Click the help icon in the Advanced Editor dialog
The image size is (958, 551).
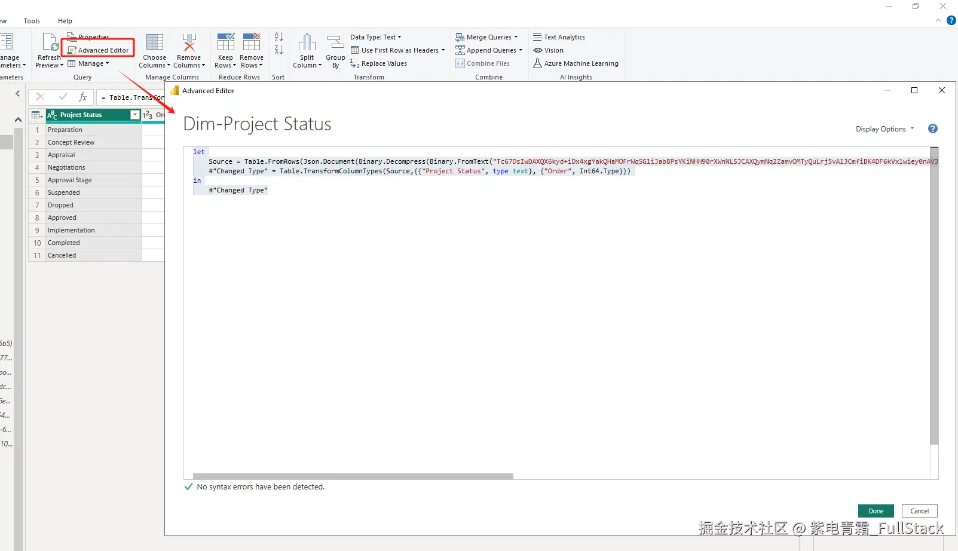(x=933, y=129)
